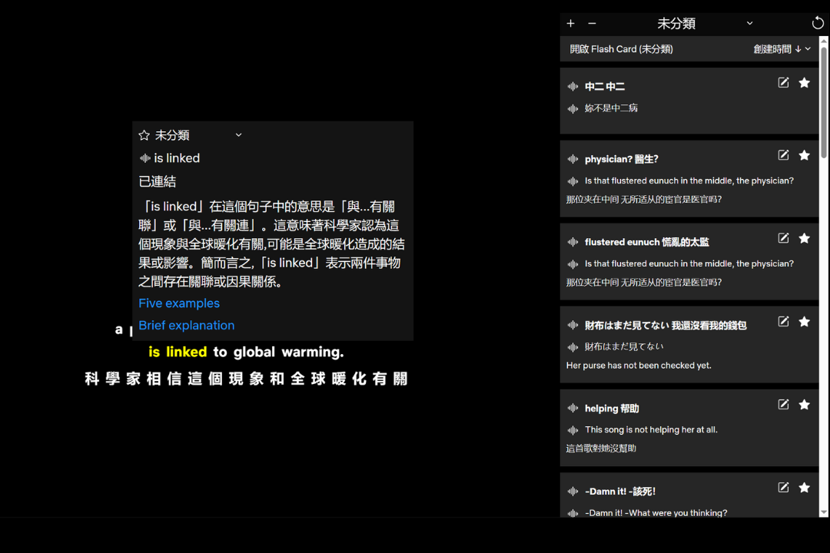The image size is (830, 553).
Task: Unstar the '財布はまだ見てない' card
Action: (804, 321)
